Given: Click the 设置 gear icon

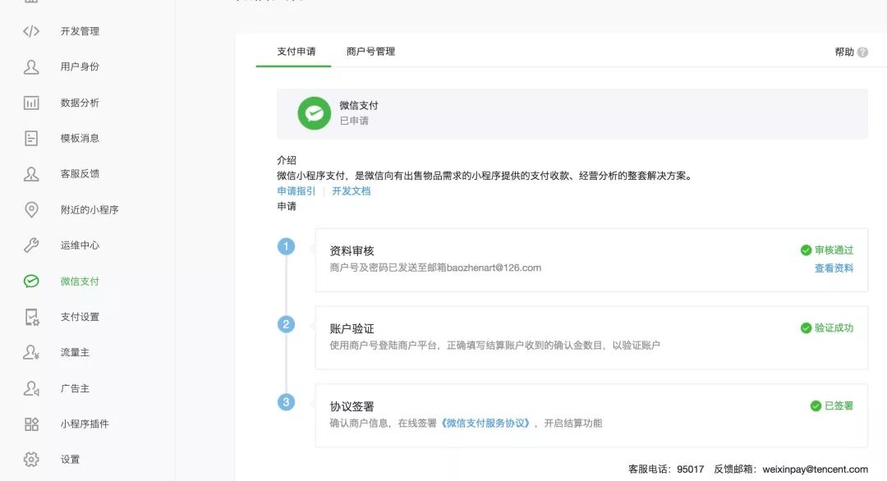Looking at the screenshot, I should pos(31,460).
